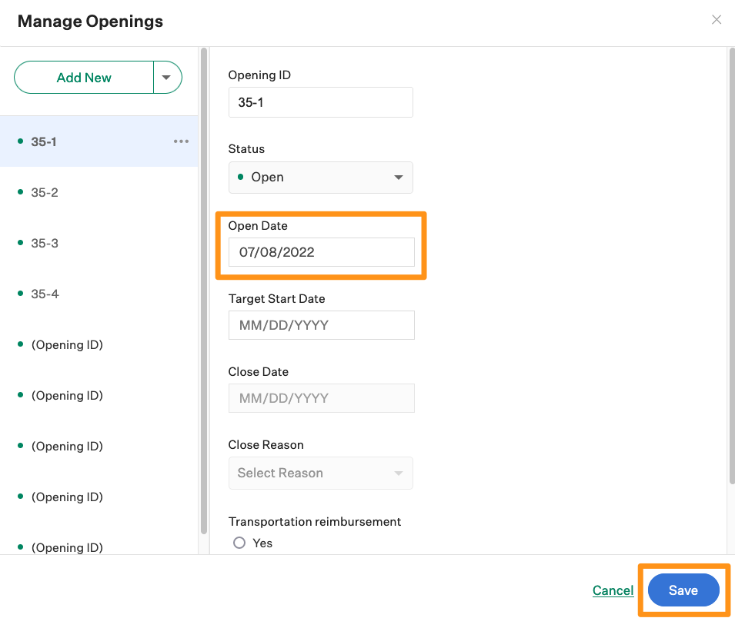The image size is (735, 618).
Task: Select the Yes radio for Transportation reimbursement
Action: [x=239, y=543]
